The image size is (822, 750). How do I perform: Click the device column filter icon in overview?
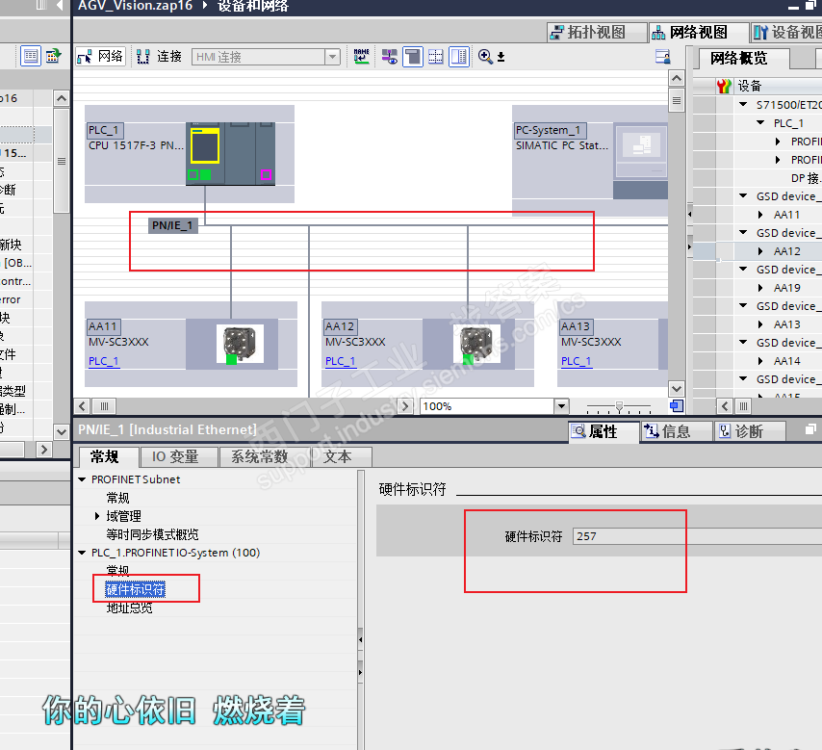725,86
